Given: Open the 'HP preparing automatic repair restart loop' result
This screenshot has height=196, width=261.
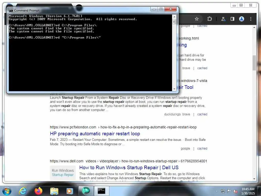Looking at the screenshot, I should [x=95, y=134].
